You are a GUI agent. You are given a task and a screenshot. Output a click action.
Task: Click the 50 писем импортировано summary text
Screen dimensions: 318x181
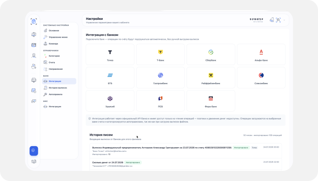coord(262,135)
